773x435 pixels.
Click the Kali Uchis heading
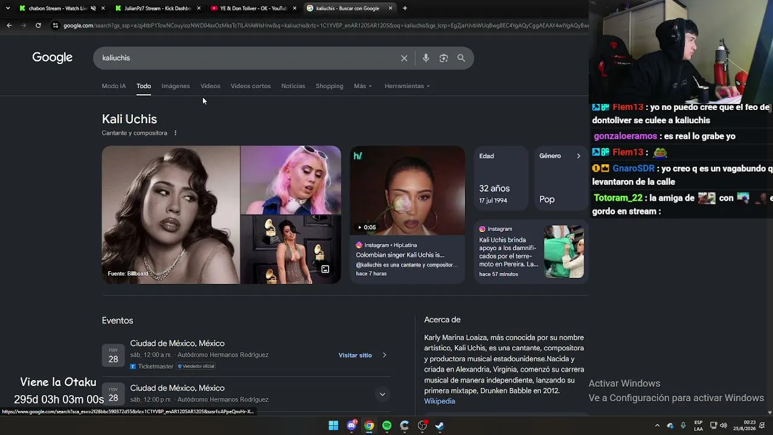(129, 119)
